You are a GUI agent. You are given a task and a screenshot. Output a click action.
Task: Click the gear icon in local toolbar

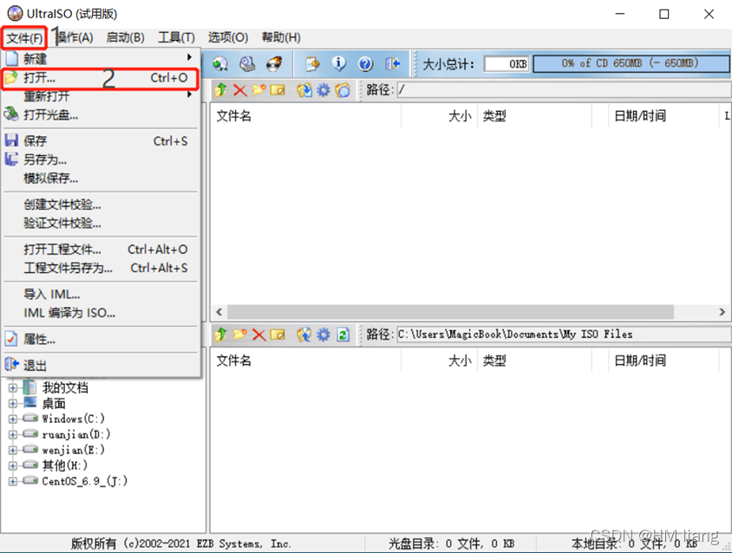click(323, 334)
